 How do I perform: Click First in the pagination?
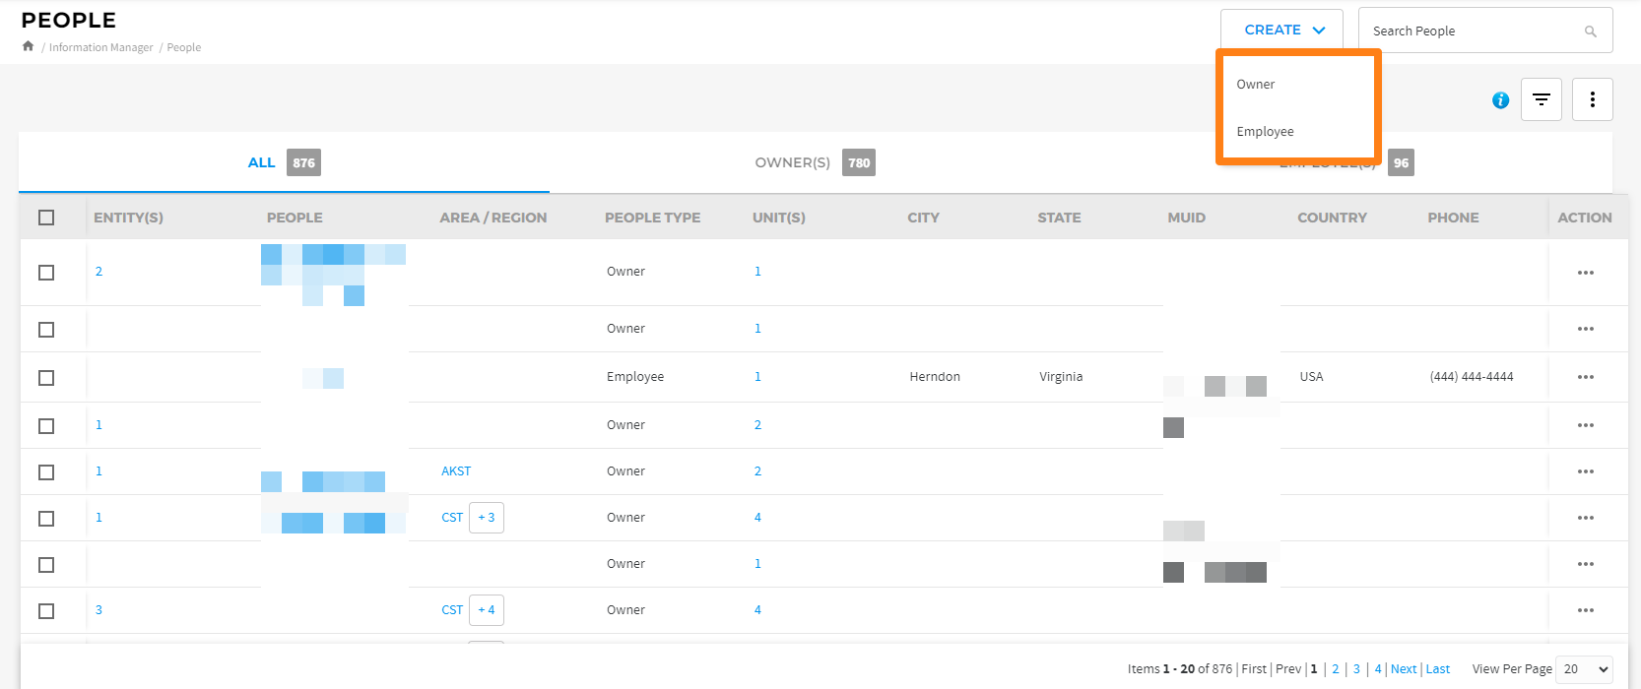[x=1254, y=669]
